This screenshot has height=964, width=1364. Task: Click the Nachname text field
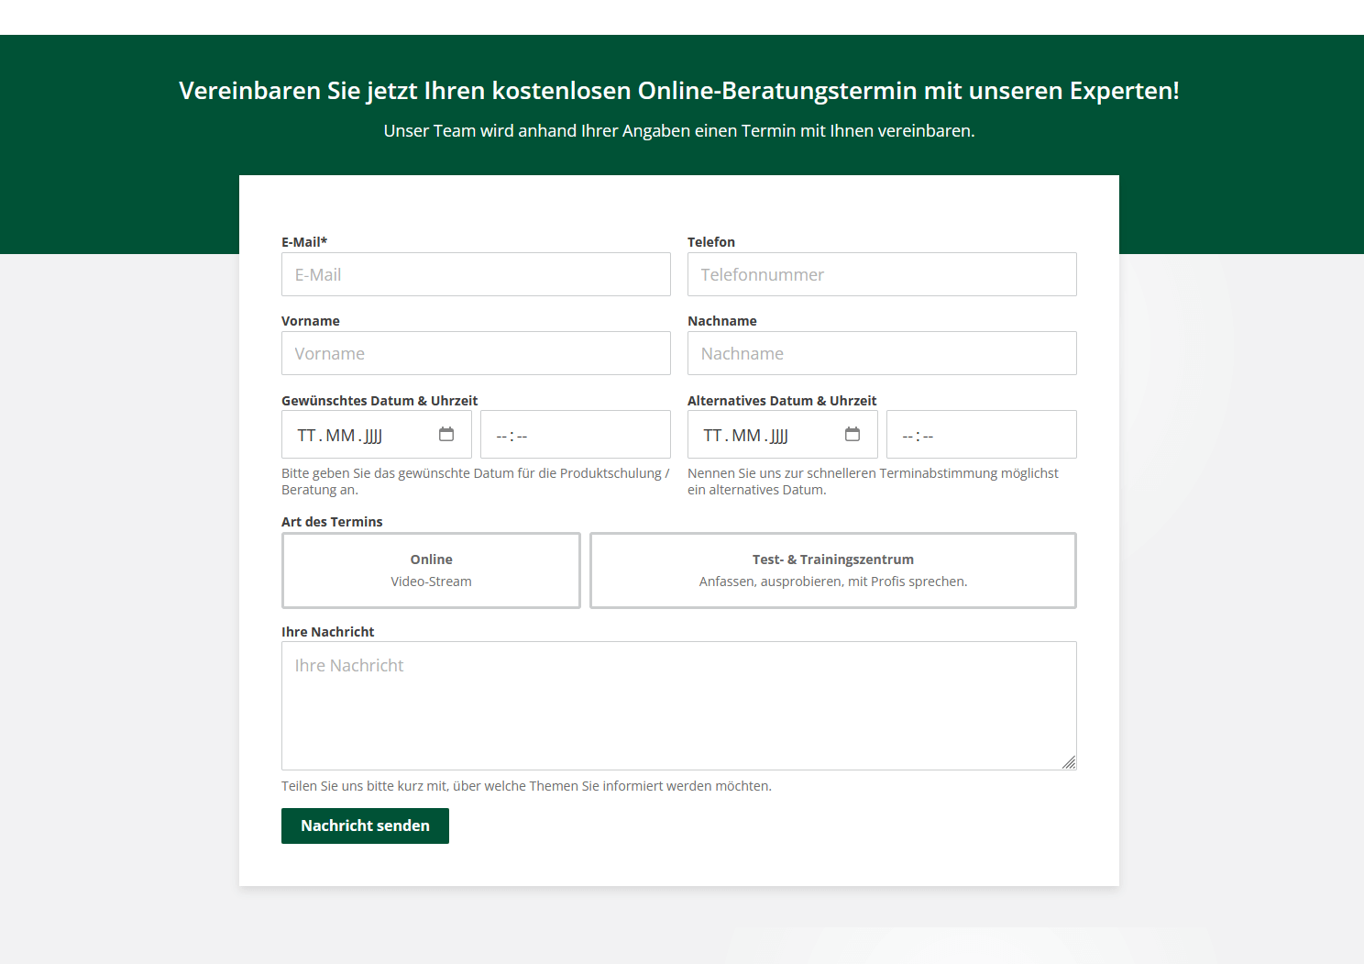point(882,353)
